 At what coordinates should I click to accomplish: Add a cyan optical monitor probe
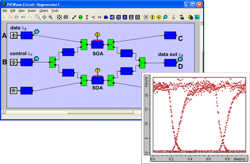click(165, 17)
